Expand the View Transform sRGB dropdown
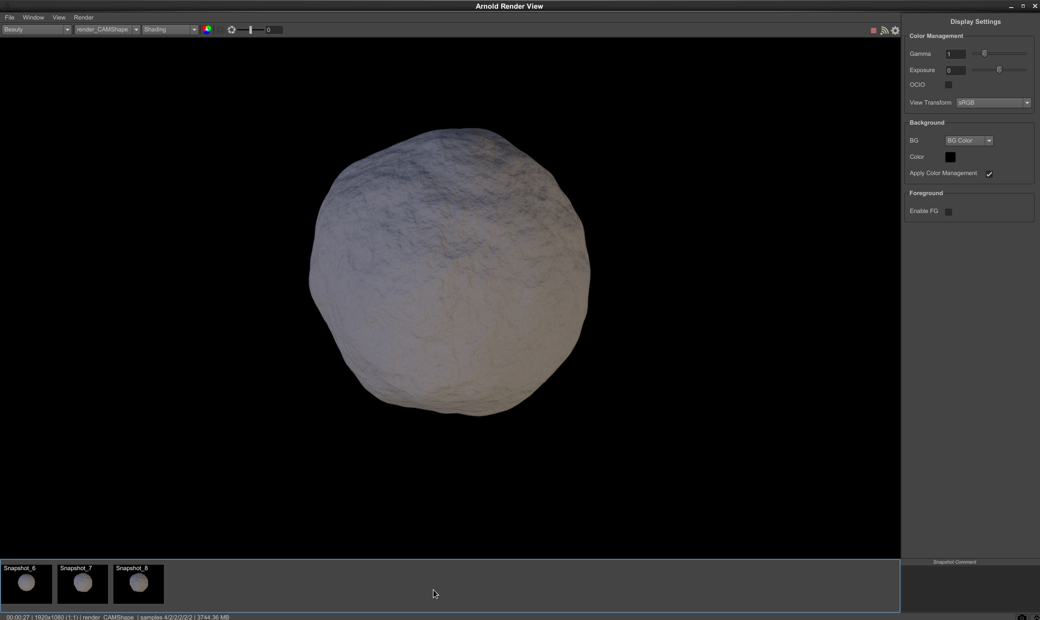Screen dimensions: 1040x620 (x=993, y=103)
